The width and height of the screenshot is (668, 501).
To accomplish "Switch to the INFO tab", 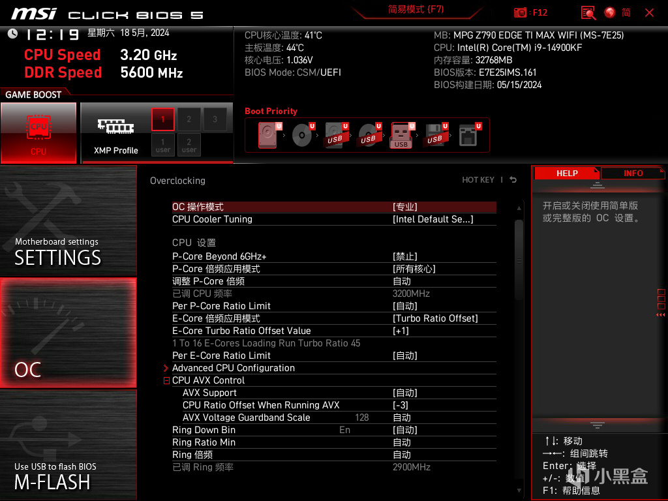I will pos(633,174).
